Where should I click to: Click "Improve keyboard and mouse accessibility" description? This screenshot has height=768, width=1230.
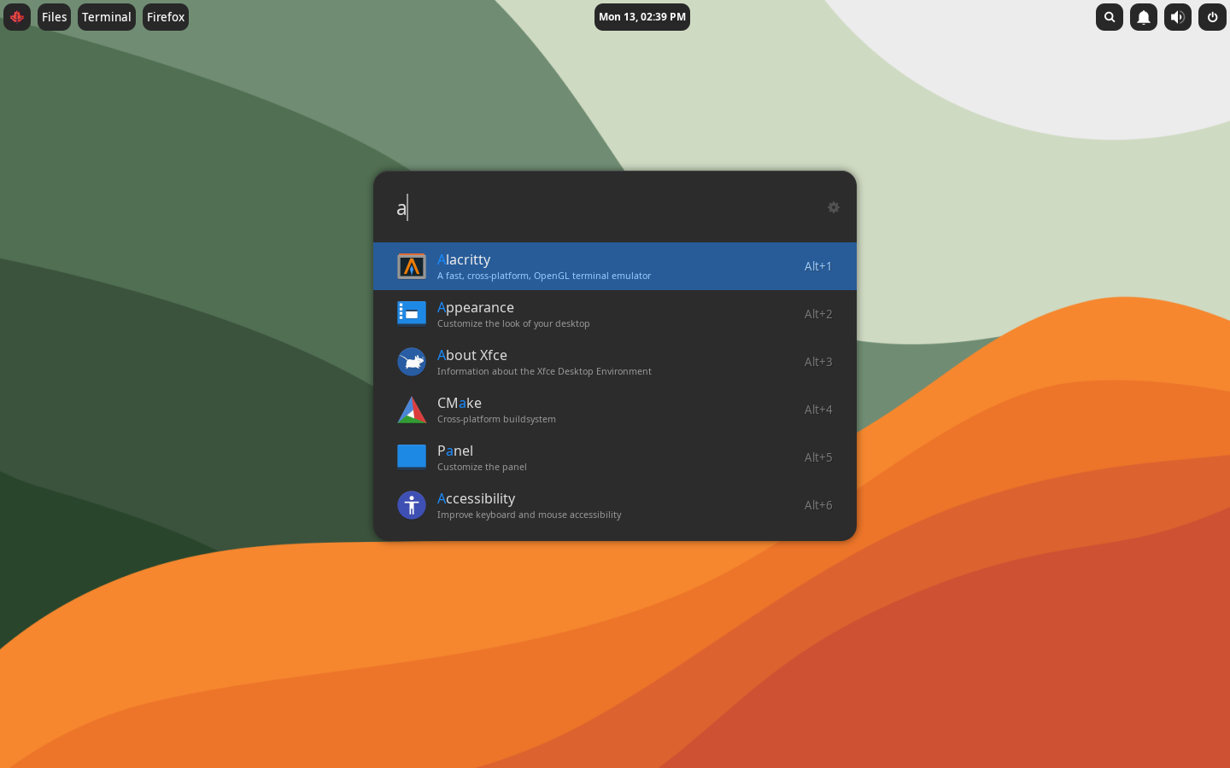point(529,515)
